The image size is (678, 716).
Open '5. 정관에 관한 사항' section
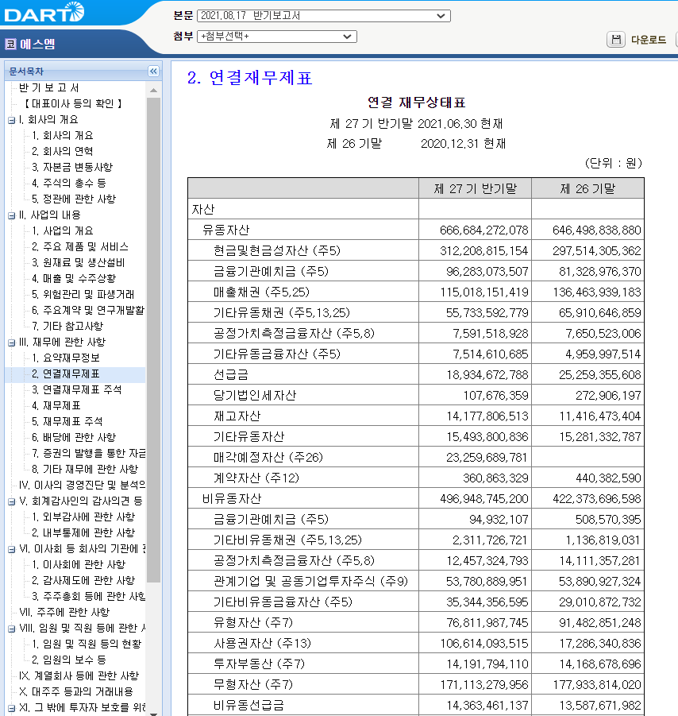coord(74,199)
